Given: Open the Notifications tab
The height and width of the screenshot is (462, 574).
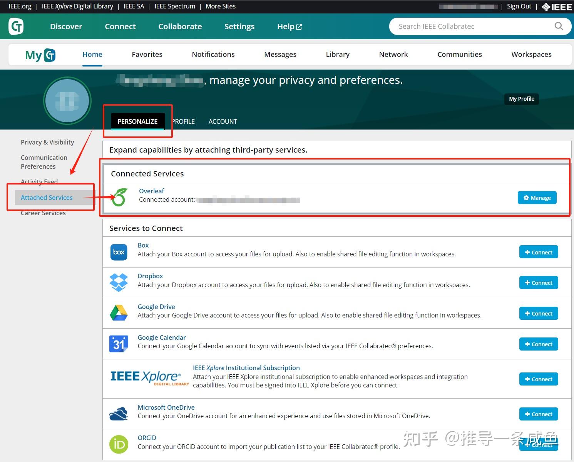Looking at the screenshot, I should click(213, 54).
